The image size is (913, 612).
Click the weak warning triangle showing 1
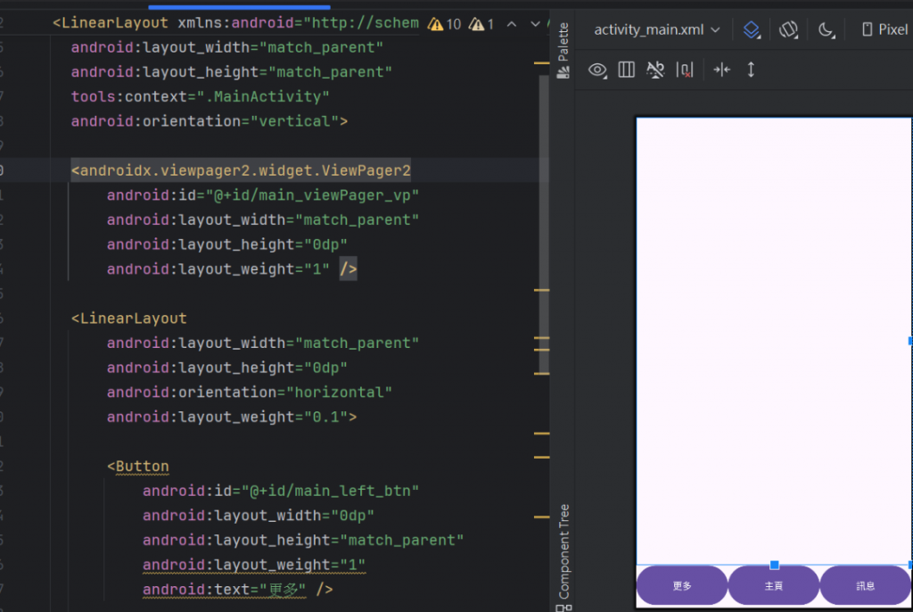(x=482, y=24)
